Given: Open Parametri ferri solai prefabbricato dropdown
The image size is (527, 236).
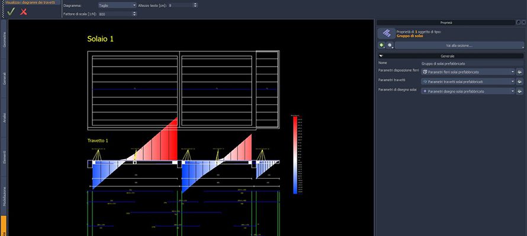Looking at the screenshot, I should coord(468,72).
